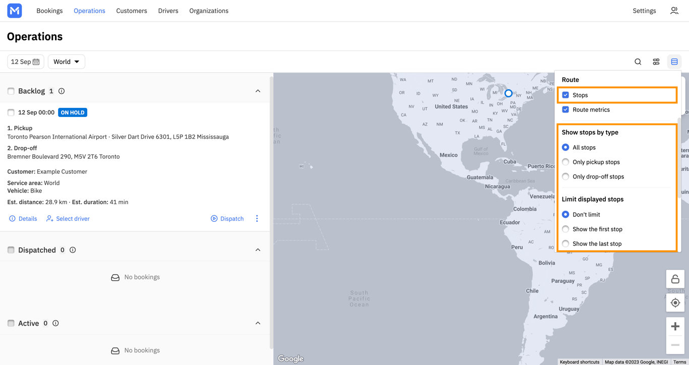The height and width of the screenshot is (365, 689).
Task: Collapse the Active section chevron
Action: 258,323
